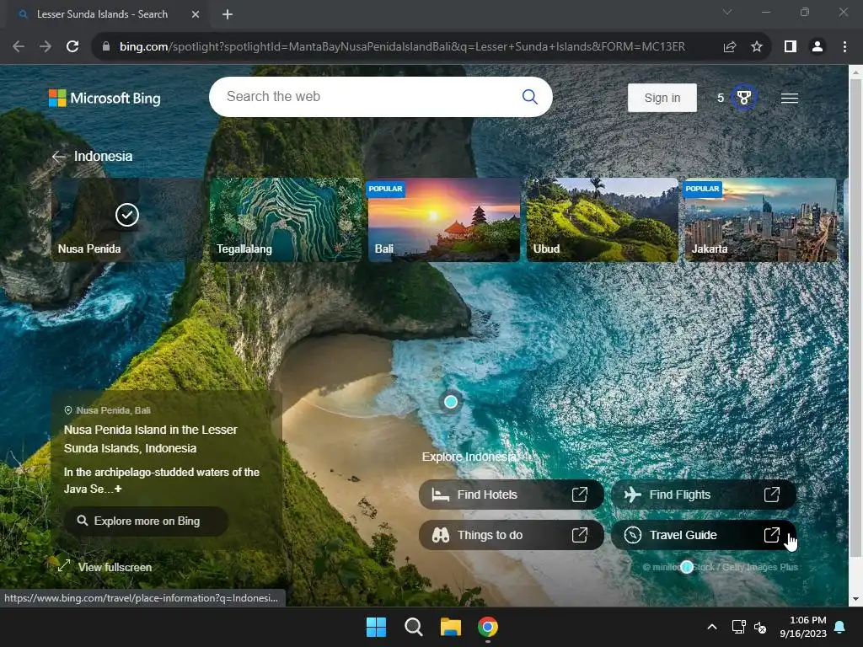Image resolution: width=863 pixels, height=647 pixels.
Task: Bookmark this tab with the star
Action: pos(757,47)
